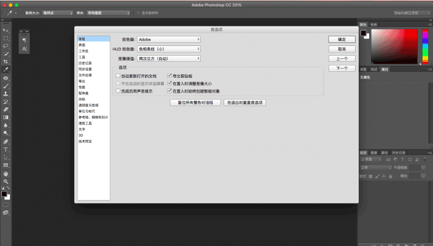Select the Dodge tool
Screen dimensions: 433x246
click(x=6, y=133)
